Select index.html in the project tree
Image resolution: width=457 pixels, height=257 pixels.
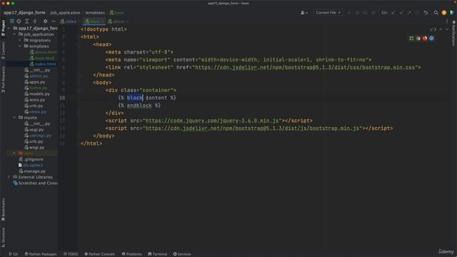click(x=43, y=64)
